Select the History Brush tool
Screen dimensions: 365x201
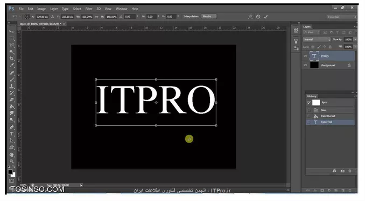pyautogui.click(x=12, y=93)
